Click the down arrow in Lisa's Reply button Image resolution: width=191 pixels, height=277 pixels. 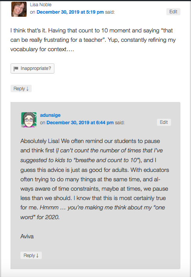[27, 89]
